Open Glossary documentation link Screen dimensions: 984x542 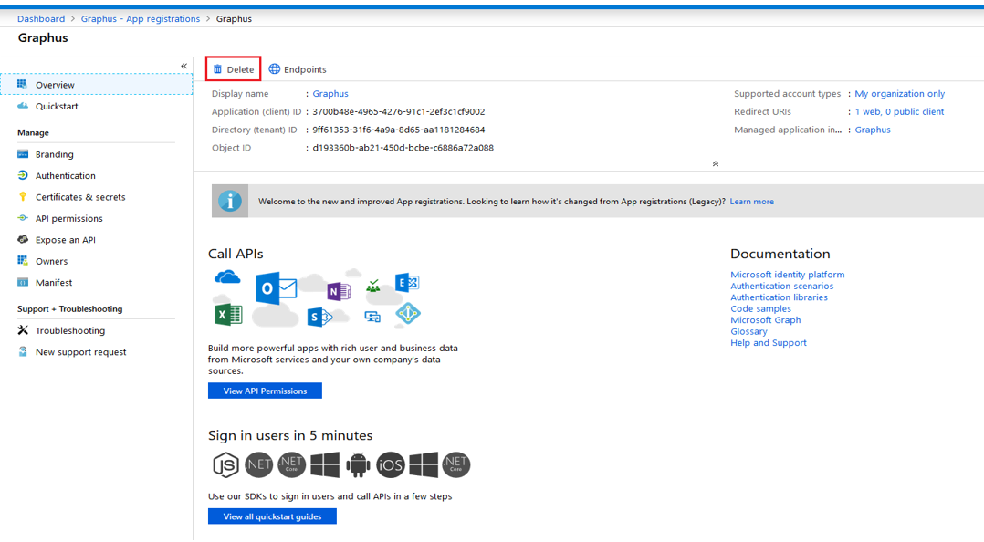748,330
